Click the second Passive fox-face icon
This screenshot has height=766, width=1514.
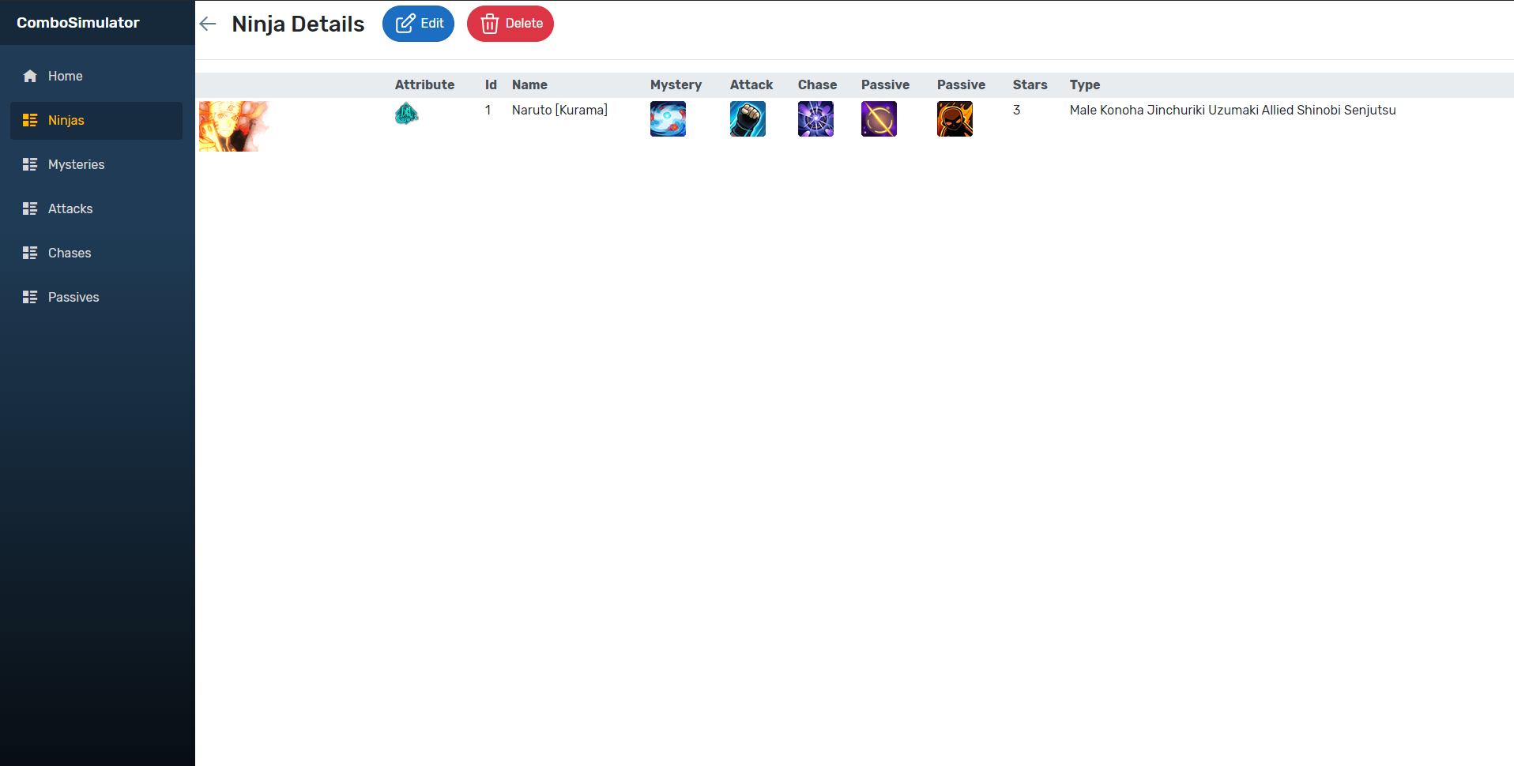click(955, 119)
